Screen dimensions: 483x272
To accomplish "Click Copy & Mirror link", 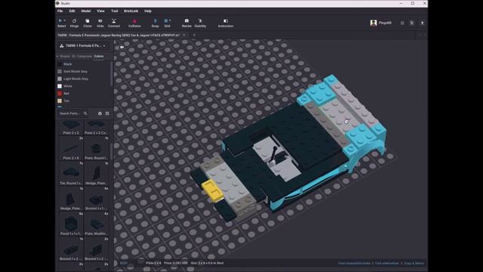I will (x=414, y=264).
